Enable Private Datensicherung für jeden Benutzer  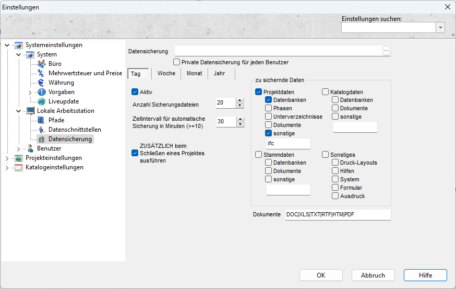(177, 62)
